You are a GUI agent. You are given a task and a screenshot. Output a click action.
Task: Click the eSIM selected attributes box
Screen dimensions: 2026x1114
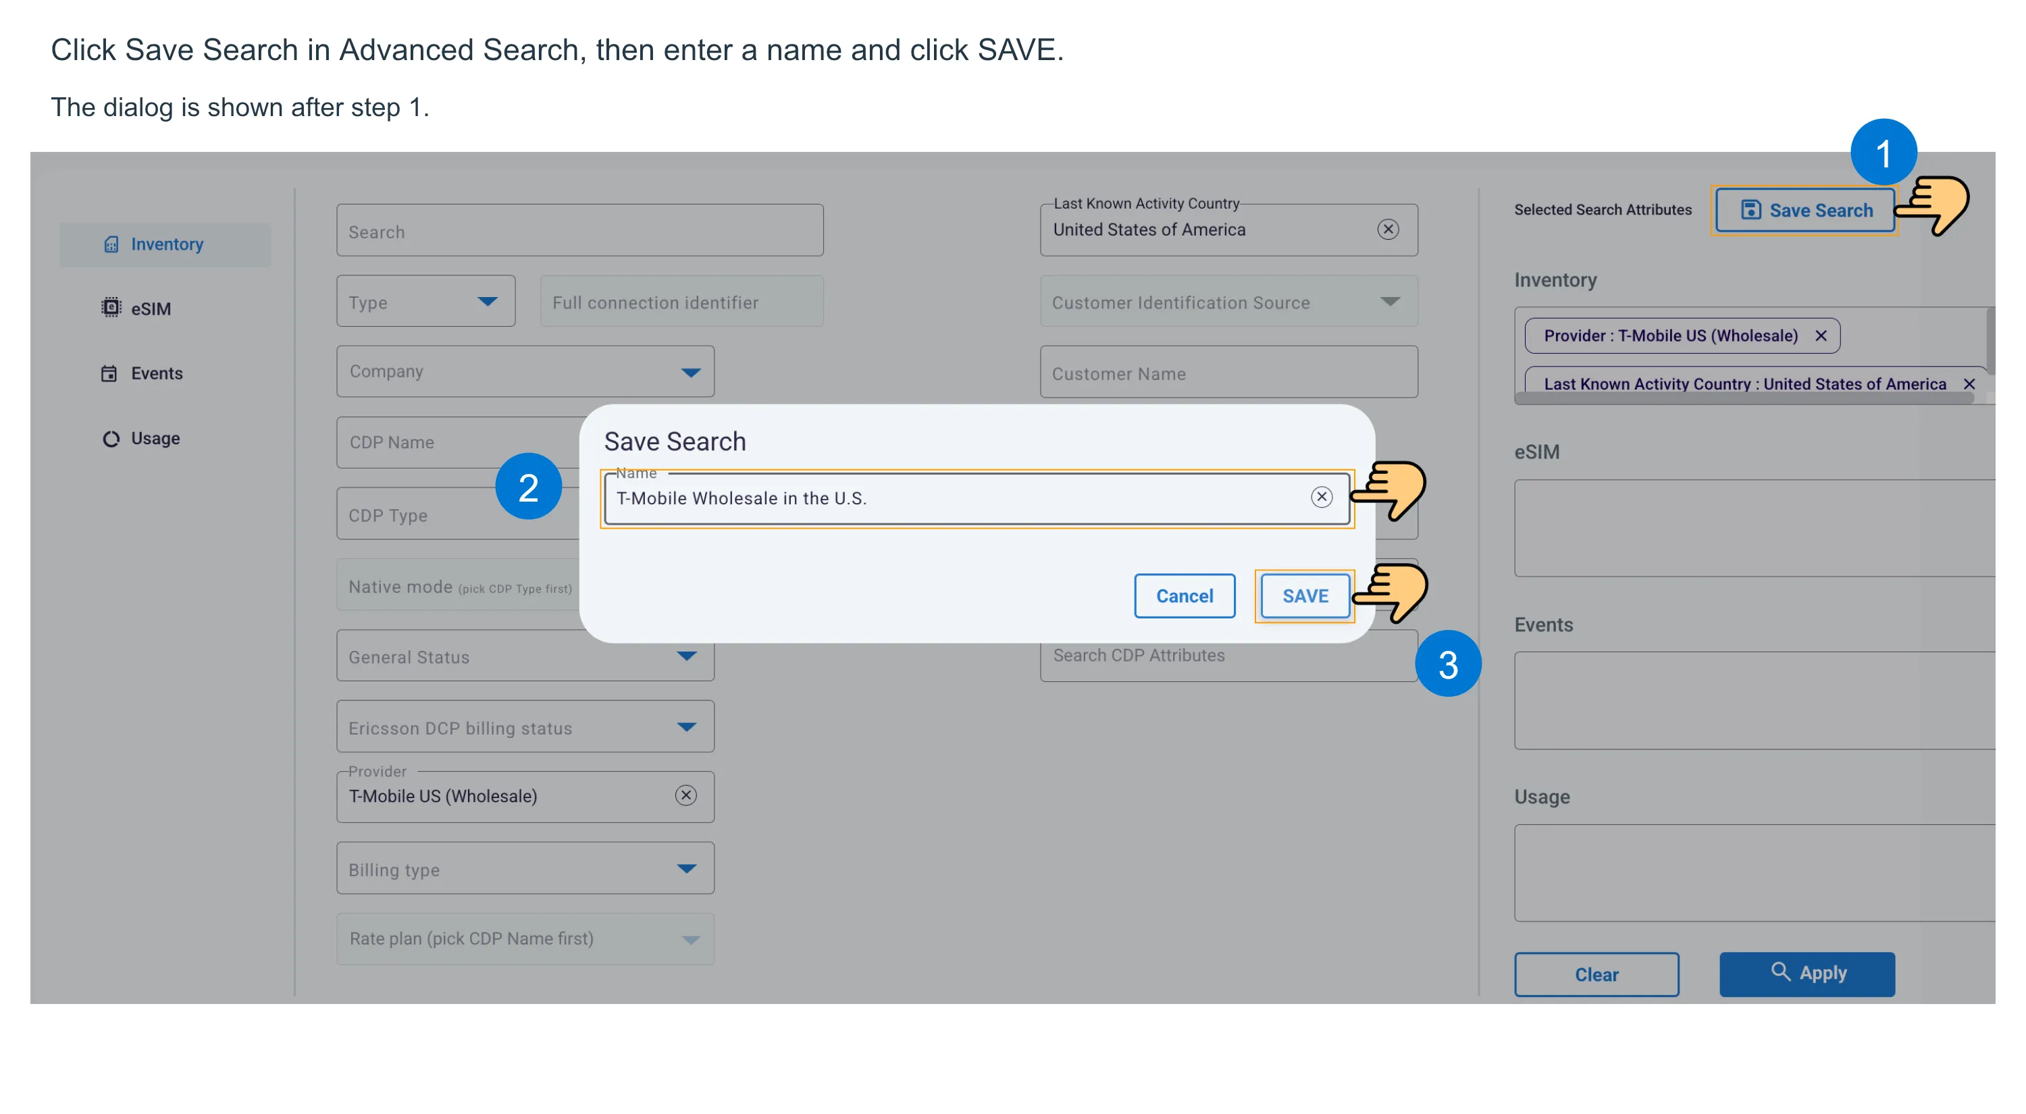[x=1754, y=528]
